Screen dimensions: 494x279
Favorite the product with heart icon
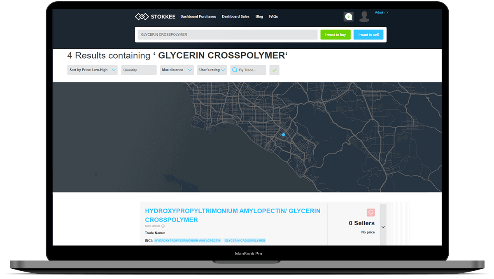[370, 213]
